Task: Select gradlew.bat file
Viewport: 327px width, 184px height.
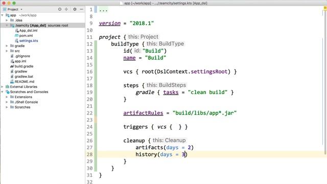Action: tap(24, 76)
